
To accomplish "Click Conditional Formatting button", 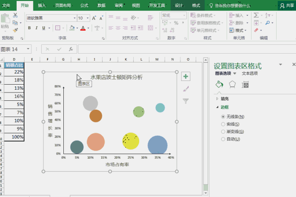I will [x=203, y=15].
